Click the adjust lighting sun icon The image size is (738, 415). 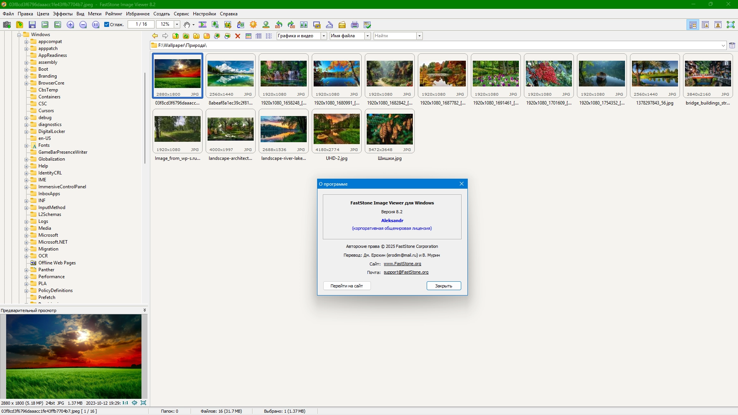pyautogui.click(x=253, y=25)
